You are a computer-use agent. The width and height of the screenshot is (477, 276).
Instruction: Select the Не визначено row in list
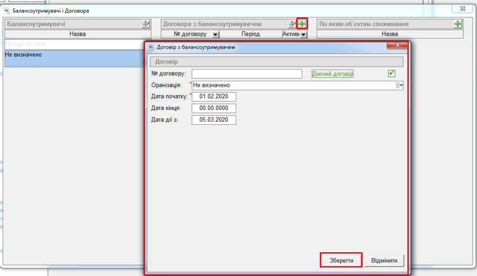73,58
